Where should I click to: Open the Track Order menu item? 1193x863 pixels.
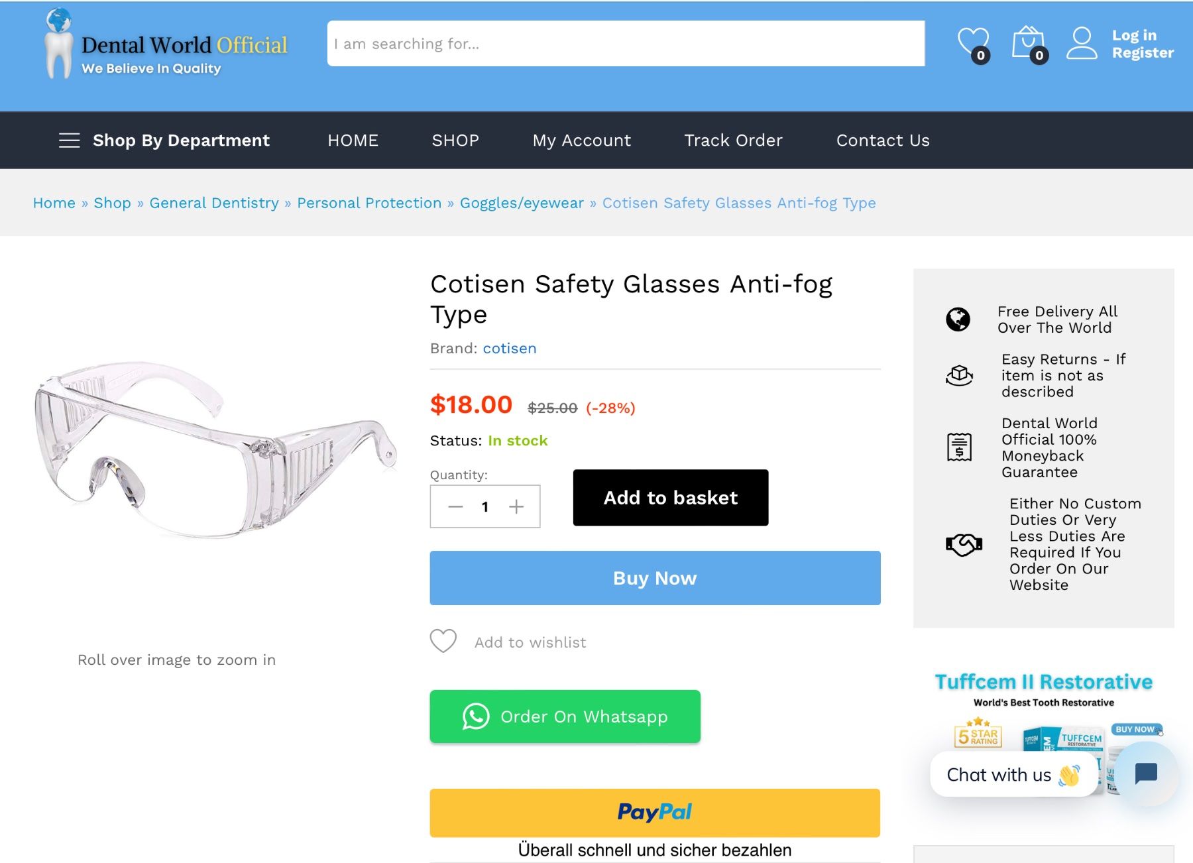pos(733,141)
